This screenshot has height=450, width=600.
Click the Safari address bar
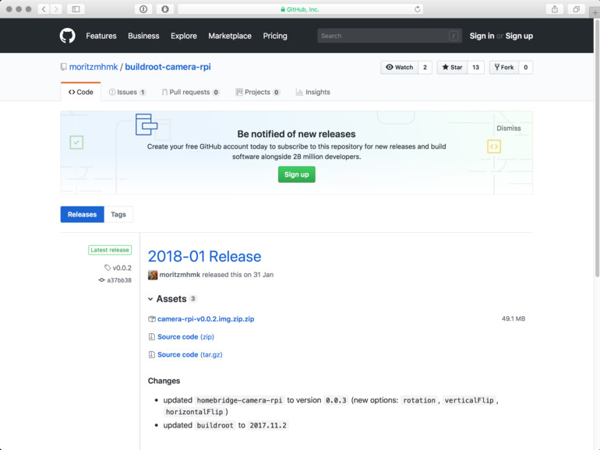tap(300, 9)
